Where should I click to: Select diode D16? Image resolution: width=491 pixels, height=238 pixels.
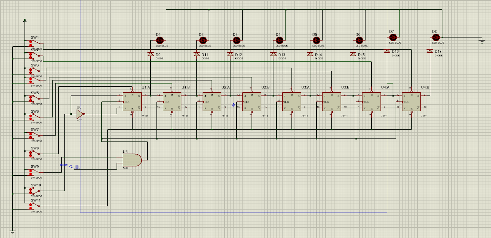click(x=387, y=51)
